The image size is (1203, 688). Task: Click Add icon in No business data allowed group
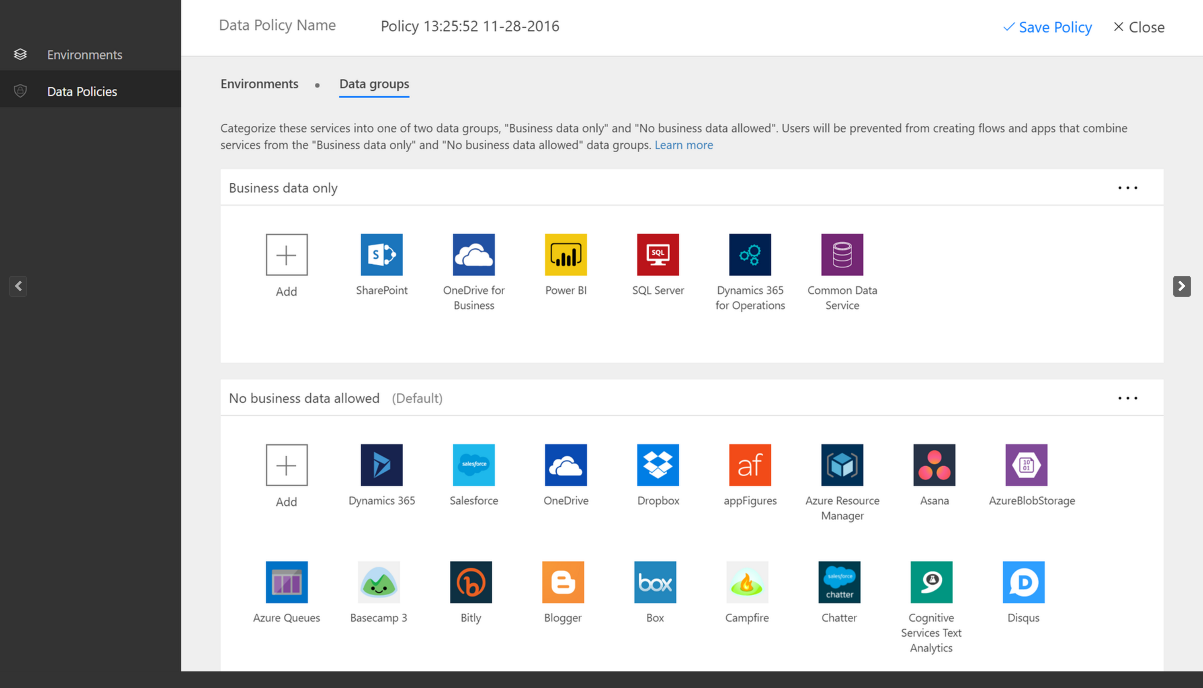pyautogui.click(x=286, y=465)
